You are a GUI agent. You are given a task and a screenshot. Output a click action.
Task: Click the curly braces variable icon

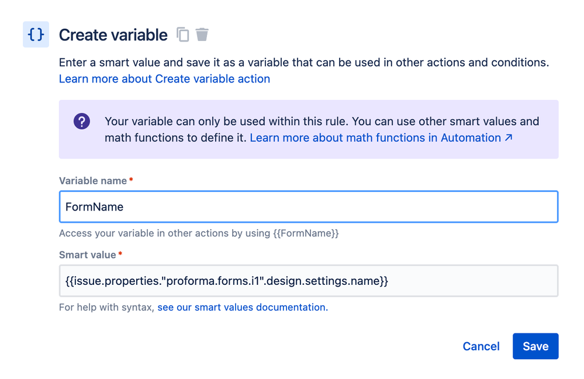click(x=36, y=35)
